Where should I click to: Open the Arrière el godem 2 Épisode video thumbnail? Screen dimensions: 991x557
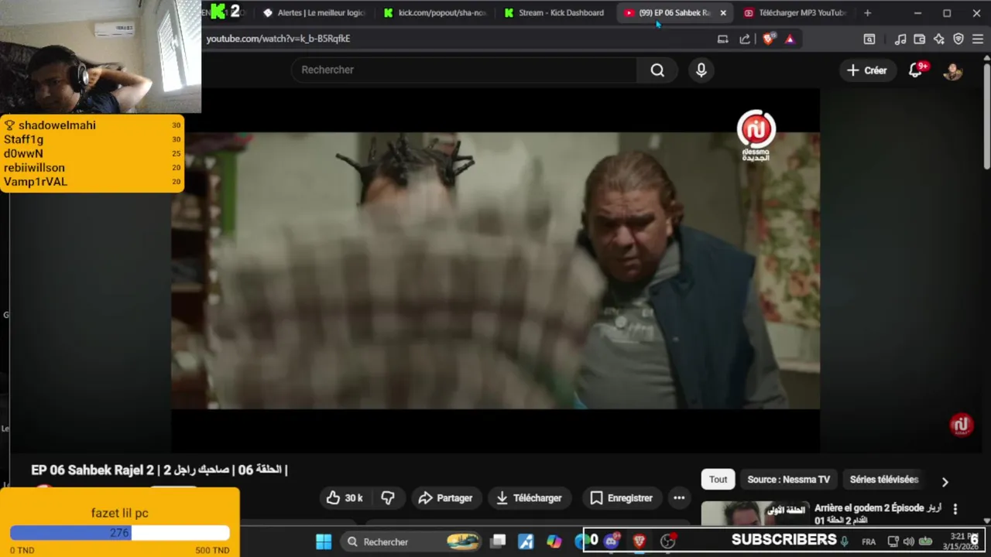(755, 514)
